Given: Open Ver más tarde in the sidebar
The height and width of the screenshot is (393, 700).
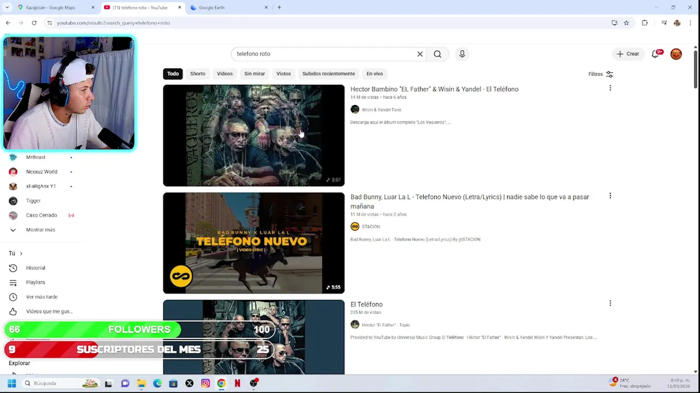Looking at the screenshot, I should tap(41, 297).
